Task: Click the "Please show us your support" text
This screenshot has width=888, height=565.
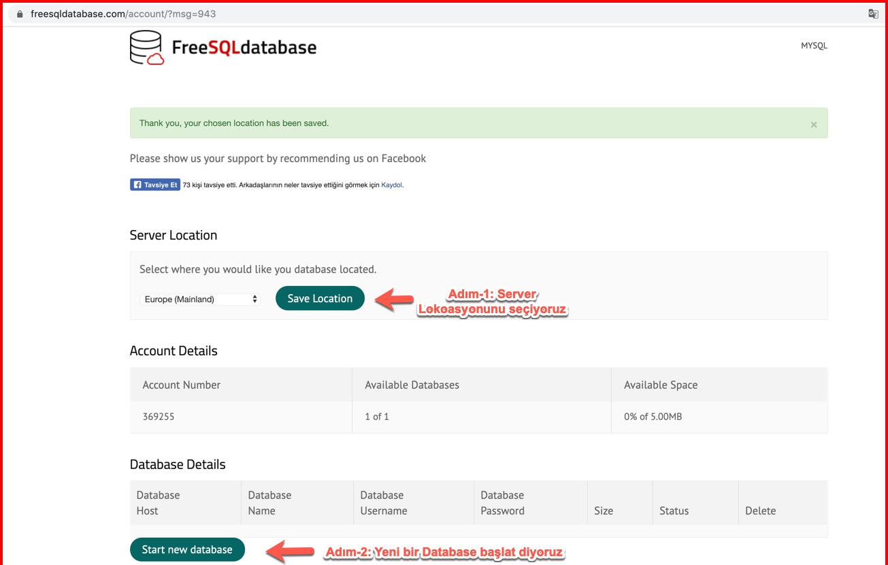Action: (x=278, y=159)
